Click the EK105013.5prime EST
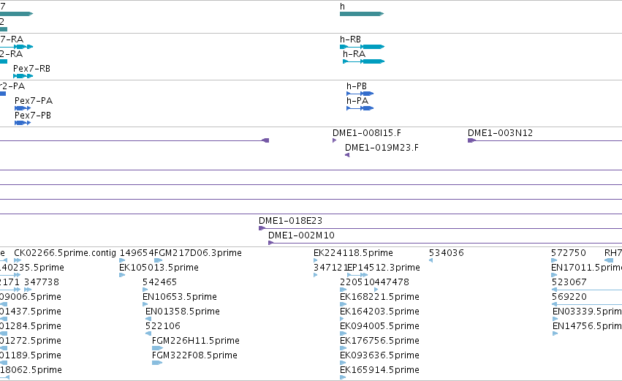 tap(122, 275)
